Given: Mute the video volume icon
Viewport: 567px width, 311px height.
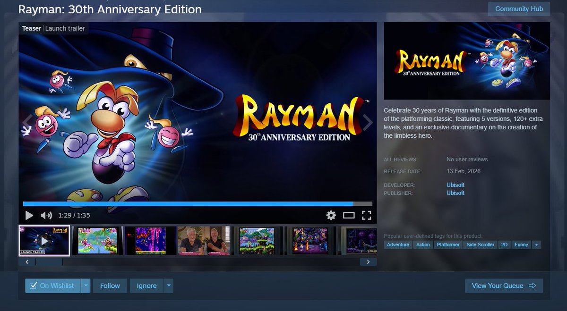Looking at the screenshot, I should click(x=46, y=216).
